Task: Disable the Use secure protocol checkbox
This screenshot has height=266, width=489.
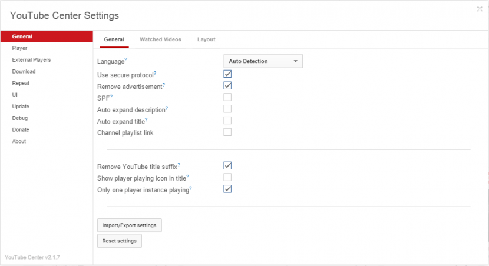Action: [x=227, y=74]
